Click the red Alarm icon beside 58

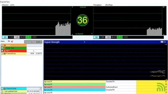pyautogui.click(x=12, y=41)
